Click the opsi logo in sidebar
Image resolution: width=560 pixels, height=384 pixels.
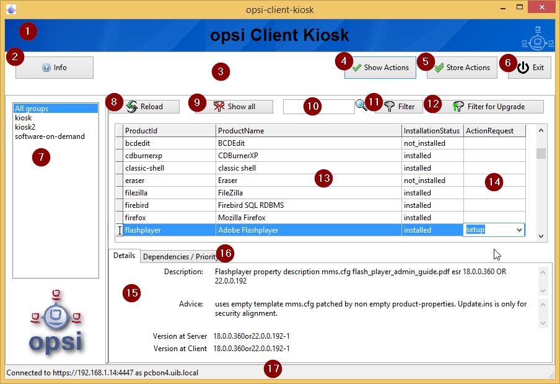pos(56,323)
